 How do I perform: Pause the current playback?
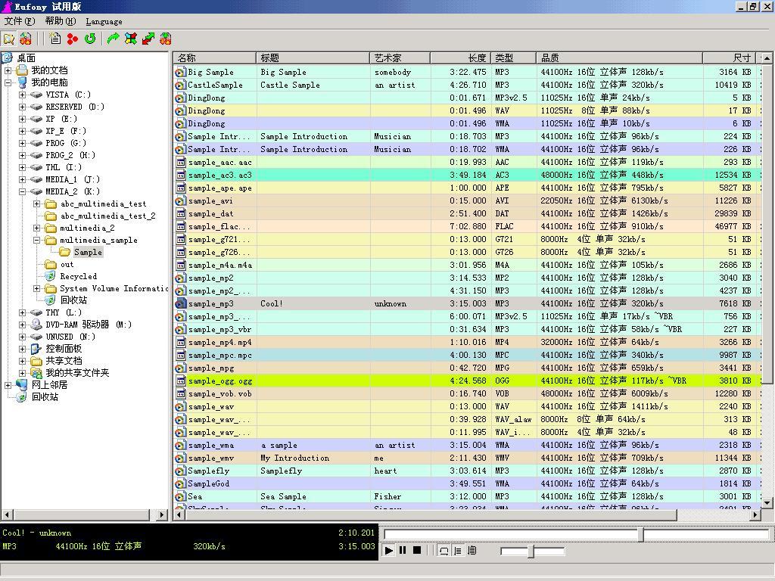pyautogui.click(x=403, y=551)
